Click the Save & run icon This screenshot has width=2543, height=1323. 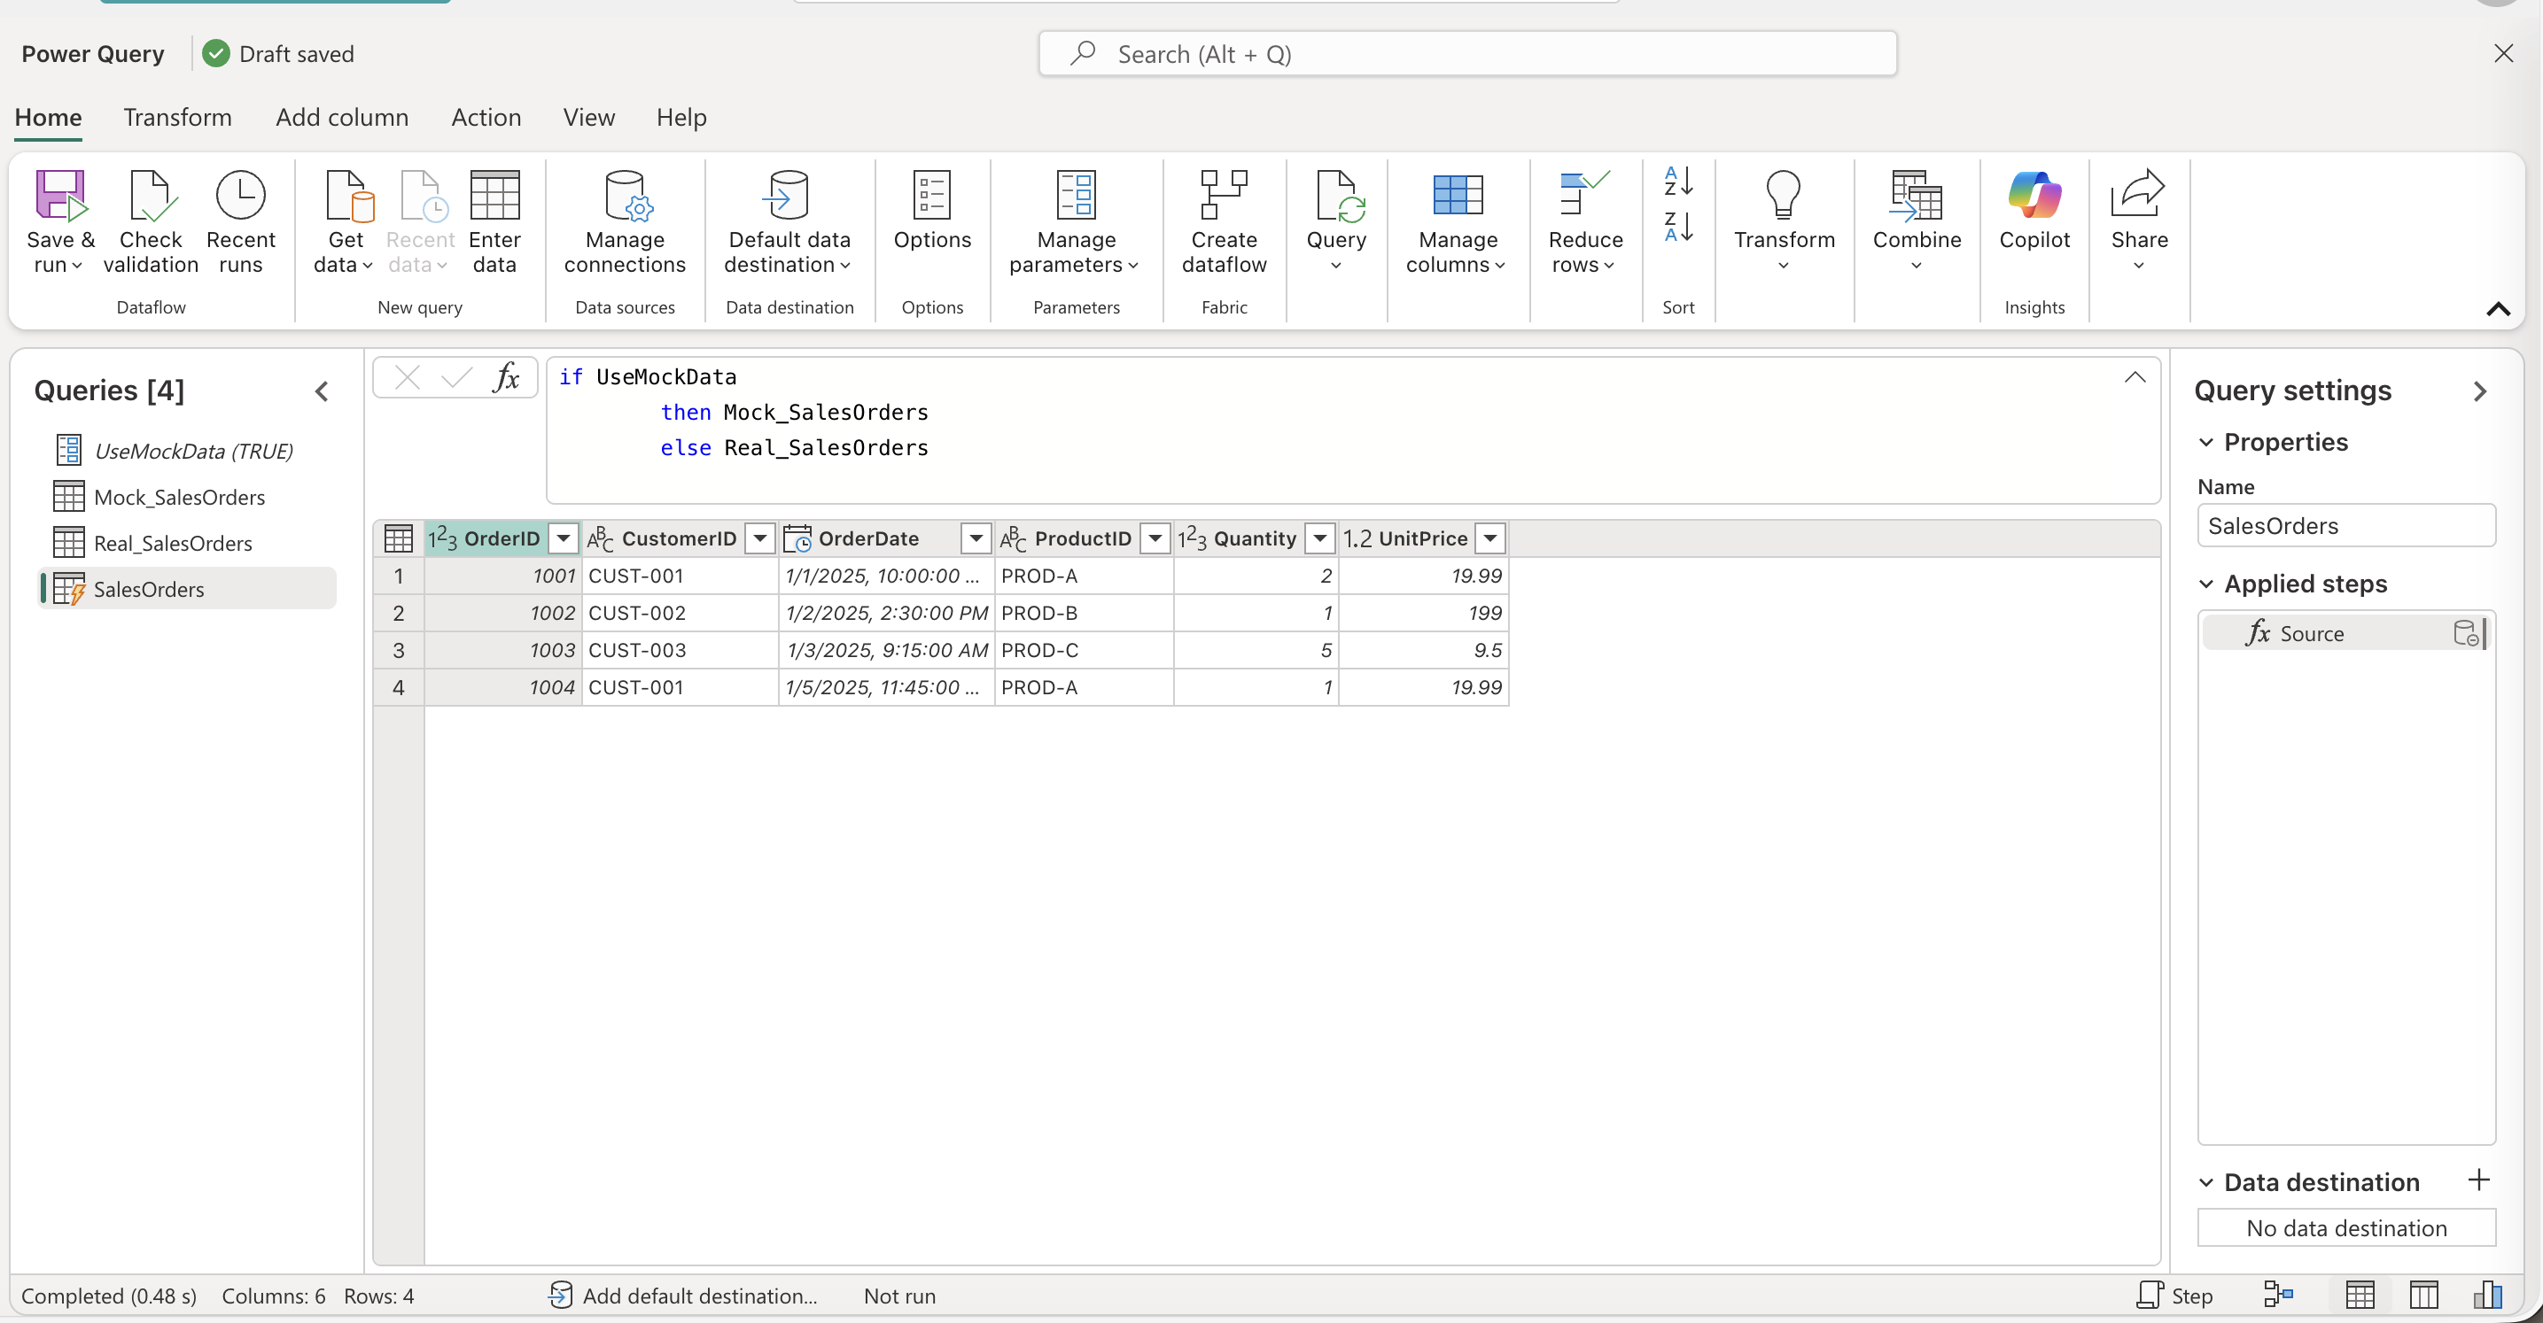coord(60,194)
